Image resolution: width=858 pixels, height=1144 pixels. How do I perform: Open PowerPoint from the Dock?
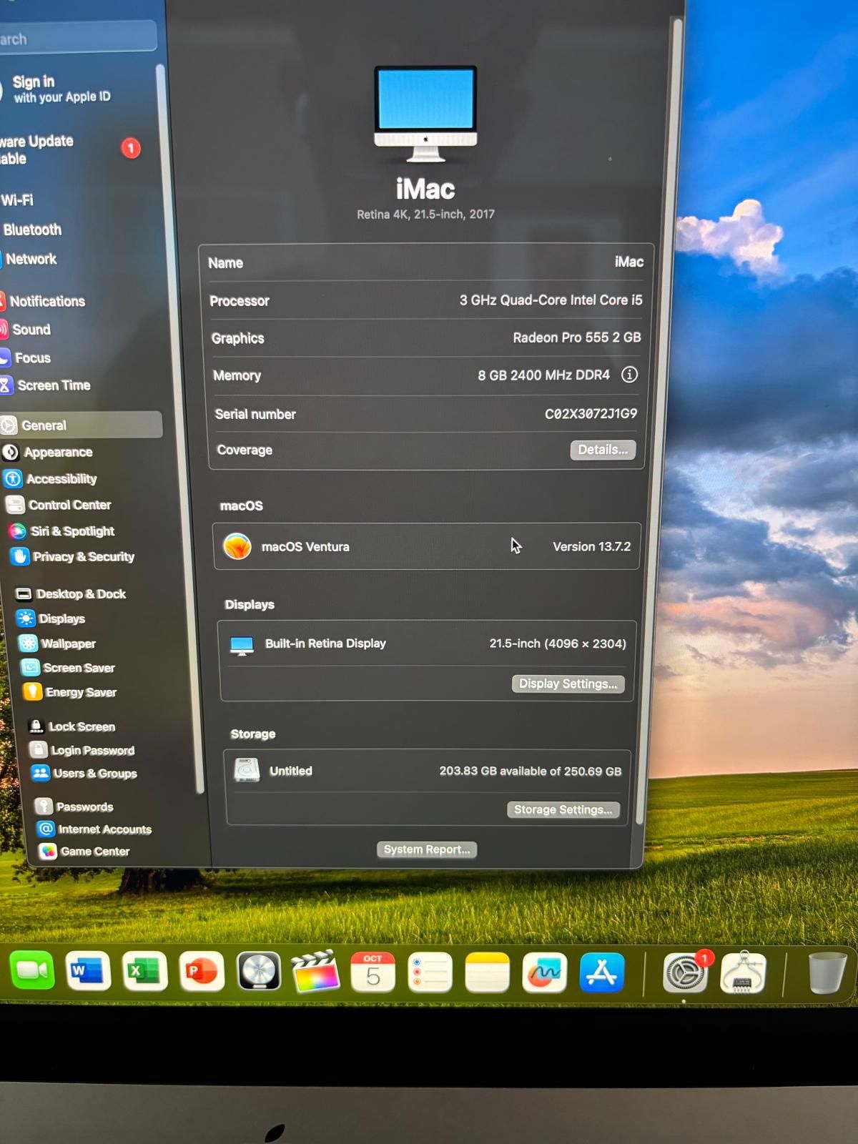[202, 971]
